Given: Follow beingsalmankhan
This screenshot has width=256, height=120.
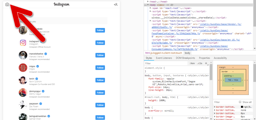Looking at the screenshot, I should coord(100,118).
